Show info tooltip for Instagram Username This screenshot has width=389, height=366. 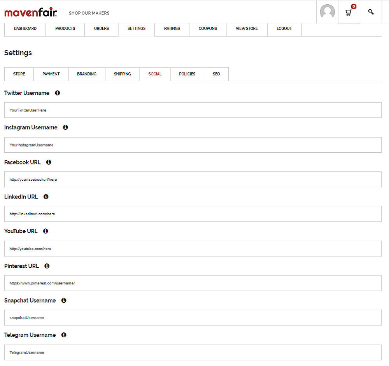(x=65, y=127)
